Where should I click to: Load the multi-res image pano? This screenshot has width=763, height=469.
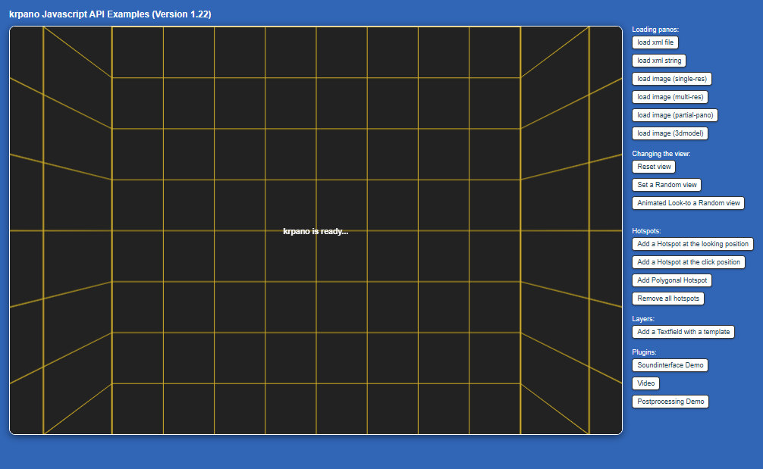click(x=670, y=97)
